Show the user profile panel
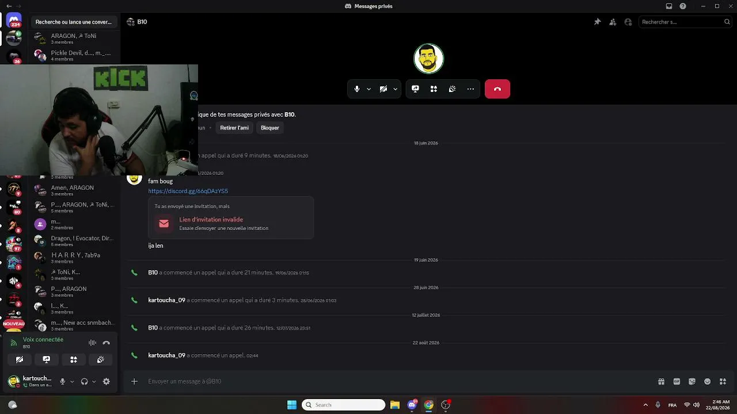Viewport: 737px width, 414px height. coord(628,22)
